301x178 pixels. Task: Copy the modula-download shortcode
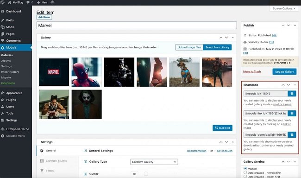click(x=292, y=134)
